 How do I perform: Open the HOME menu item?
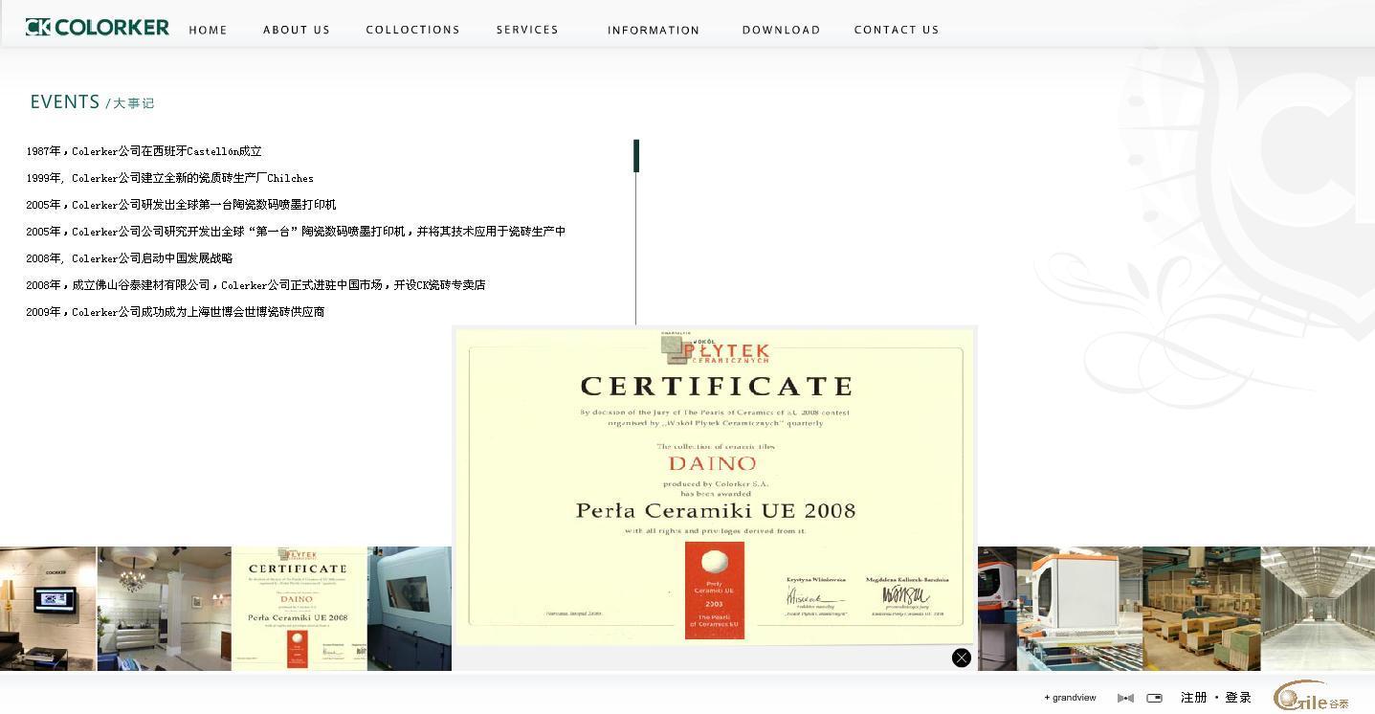tap(208, 30)
